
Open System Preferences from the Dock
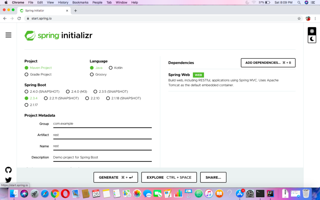pyautogui.click(x=250, y=193)
